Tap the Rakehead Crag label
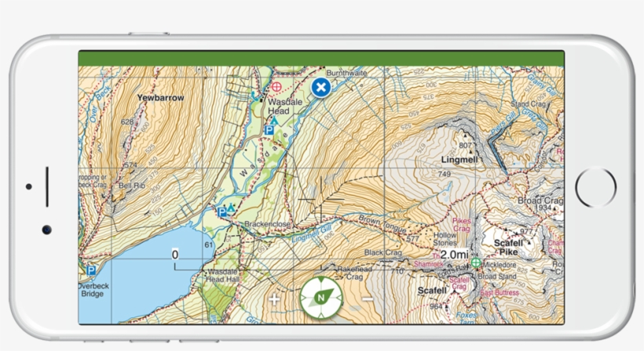 (x=354, y=273)
